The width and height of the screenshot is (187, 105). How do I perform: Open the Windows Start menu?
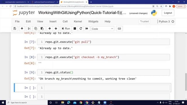coord(3,102)
